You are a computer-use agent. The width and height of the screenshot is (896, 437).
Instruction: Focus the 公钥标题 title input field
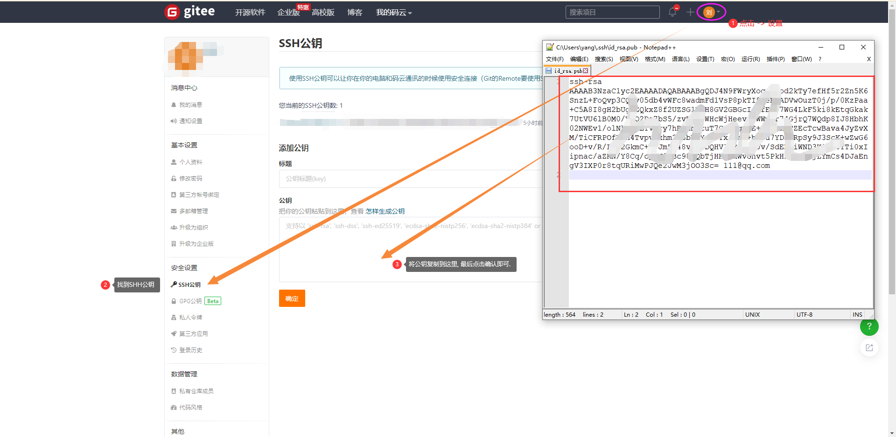411,179
